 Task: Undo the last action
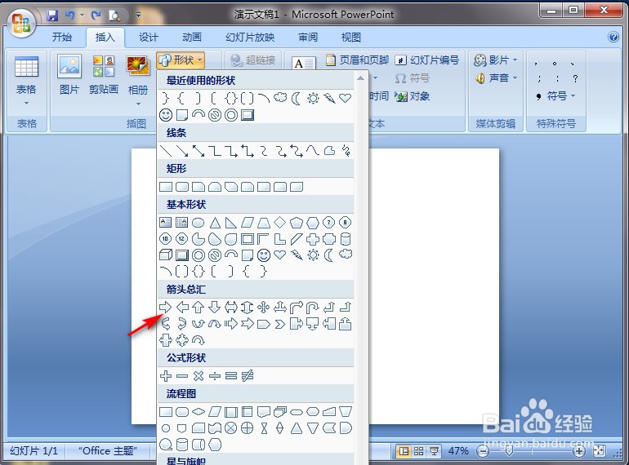(x=69, y=15)
